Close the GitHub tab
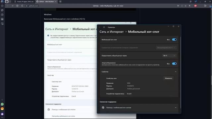 56,1
